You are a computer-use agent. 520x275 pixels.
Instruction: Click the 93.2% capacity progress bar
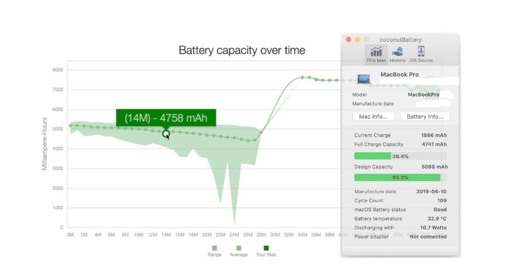[x=400, y=177]
